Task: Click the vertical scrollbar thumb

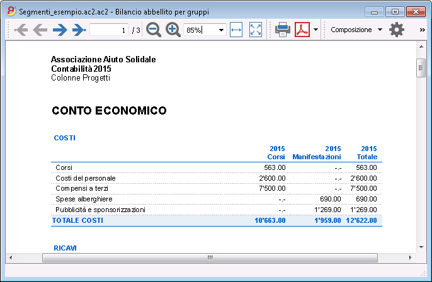Action: point(421,68)
